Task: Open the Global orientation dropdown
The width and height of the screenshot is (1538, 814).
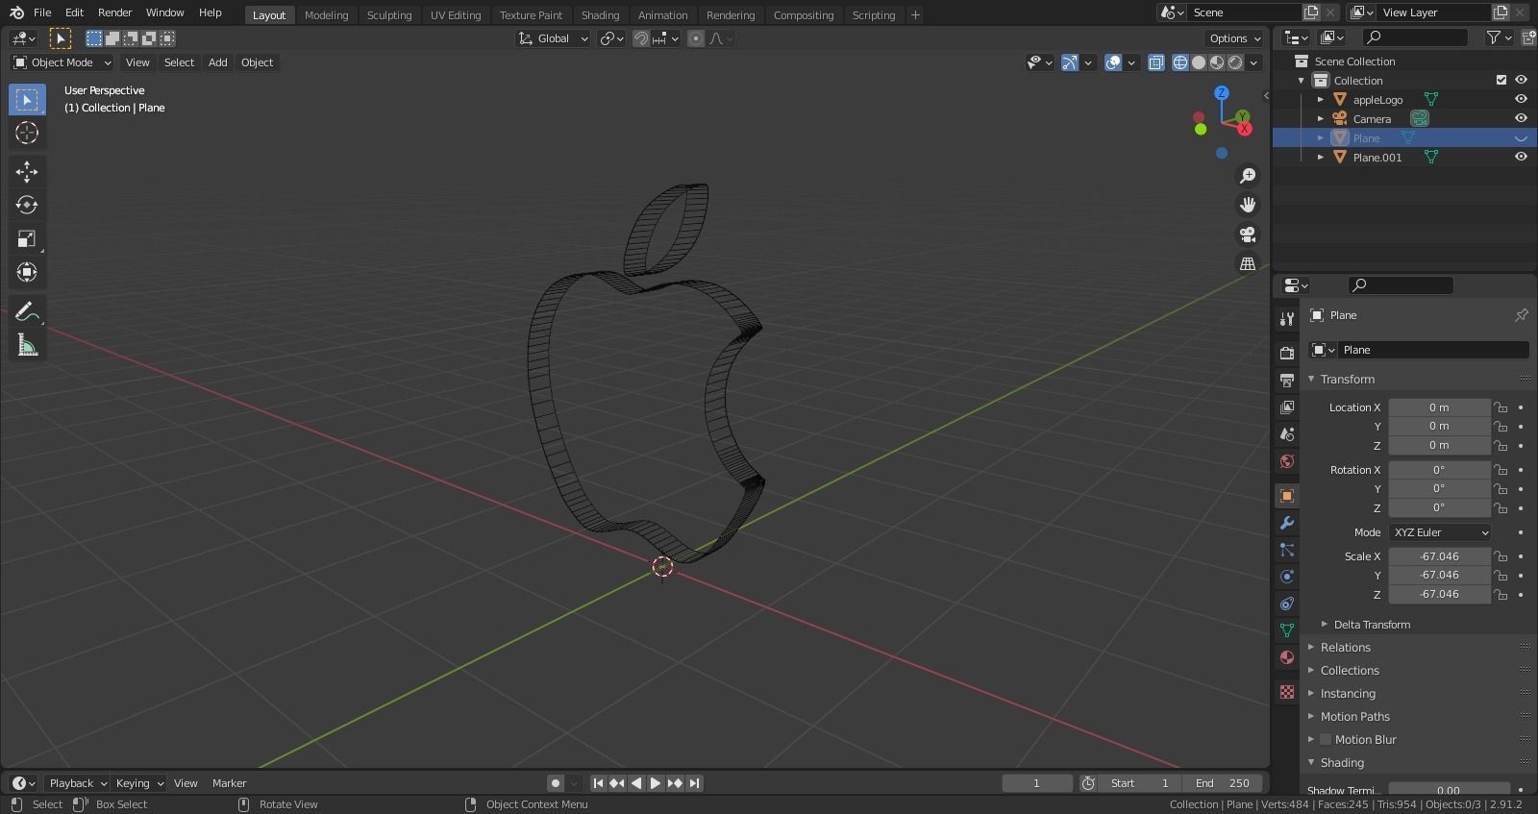Action: (x=553, y=38)
